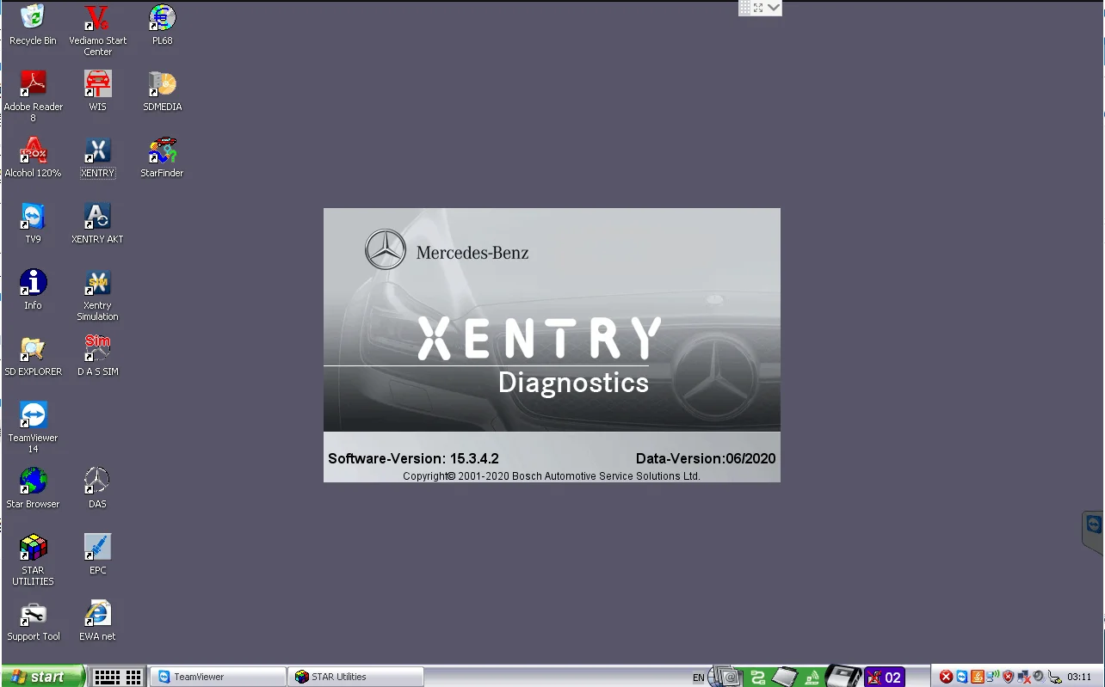Launch the EPC shortcut
The height and width of the screenshot is (687, 1105).
(97, 555)
